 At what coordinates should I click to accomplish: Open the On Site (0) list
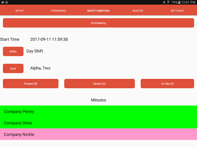(x=167, y=83)
